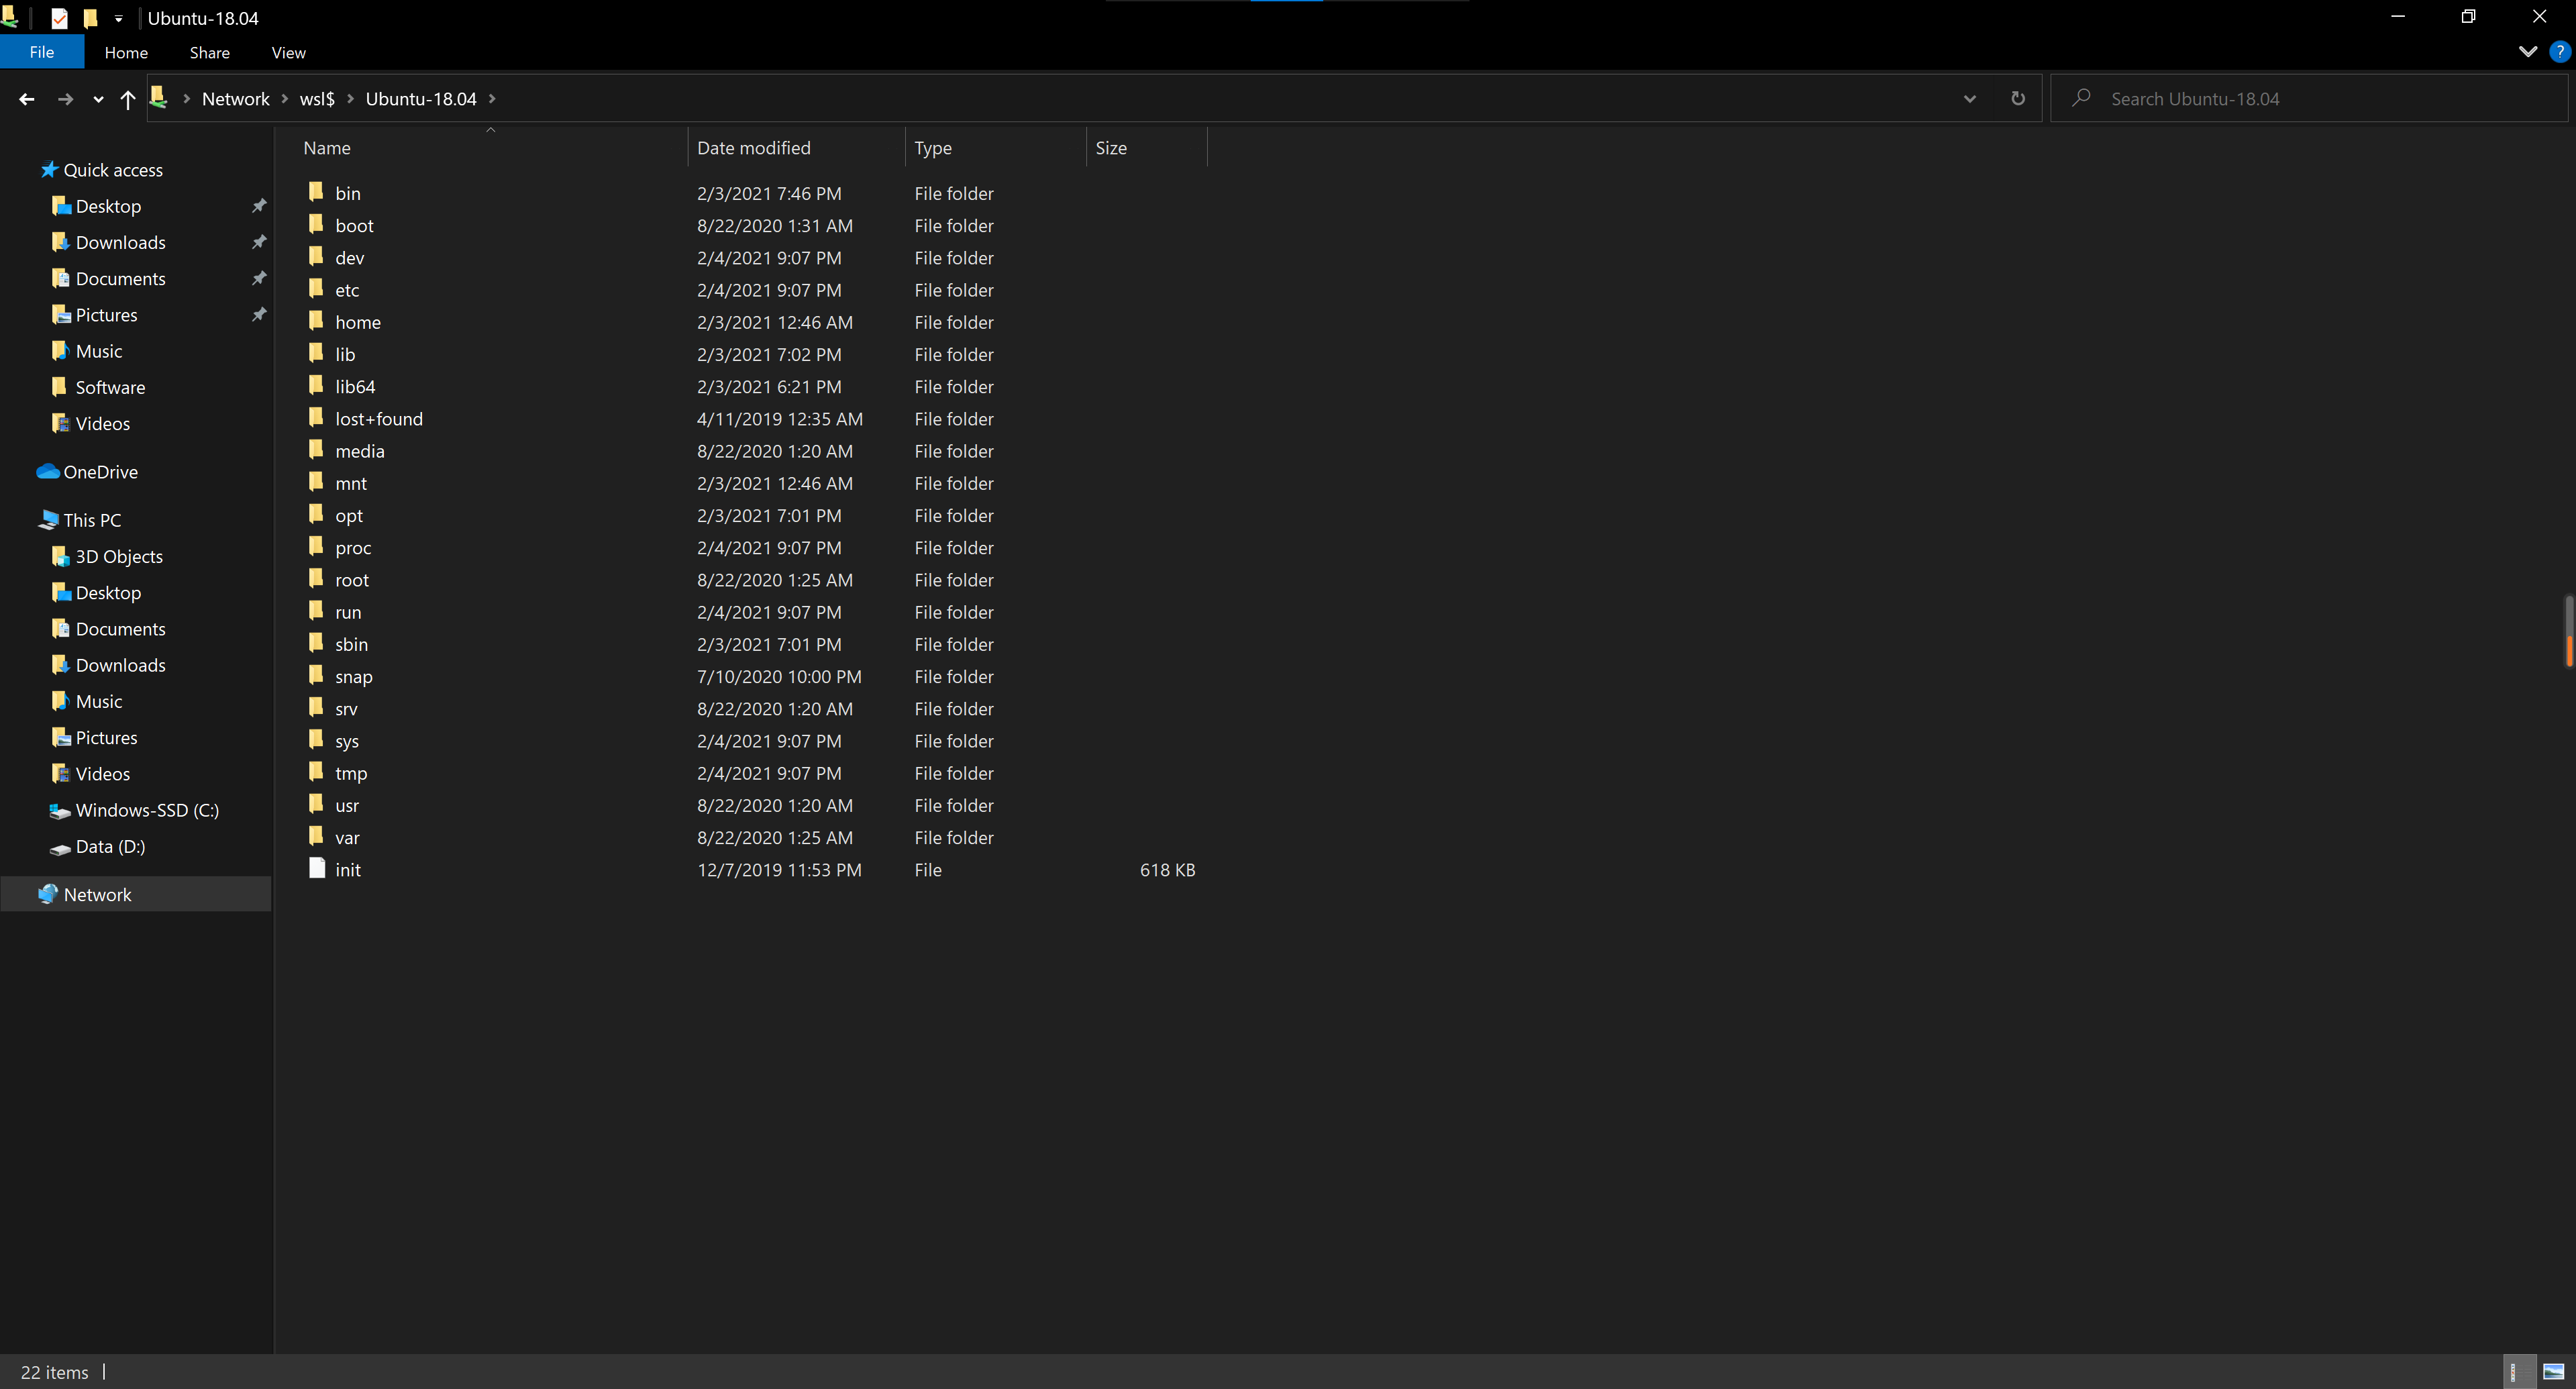The height and width of the screenshot is (1389, 2576).
Task: Select the bin folder icon
Action: point(316,192)
